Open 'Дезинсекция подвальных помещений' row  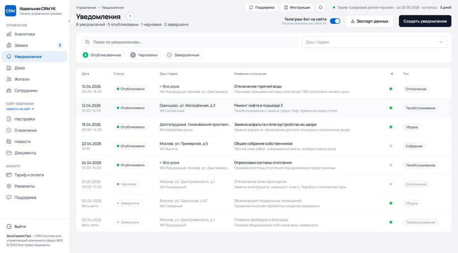coord(264,203)
